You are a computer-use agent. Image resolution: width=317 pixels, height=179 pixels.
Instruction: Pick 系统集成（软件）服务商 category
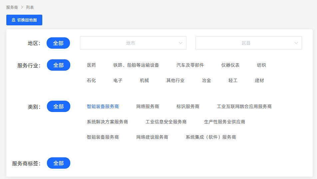coord(211,137)
